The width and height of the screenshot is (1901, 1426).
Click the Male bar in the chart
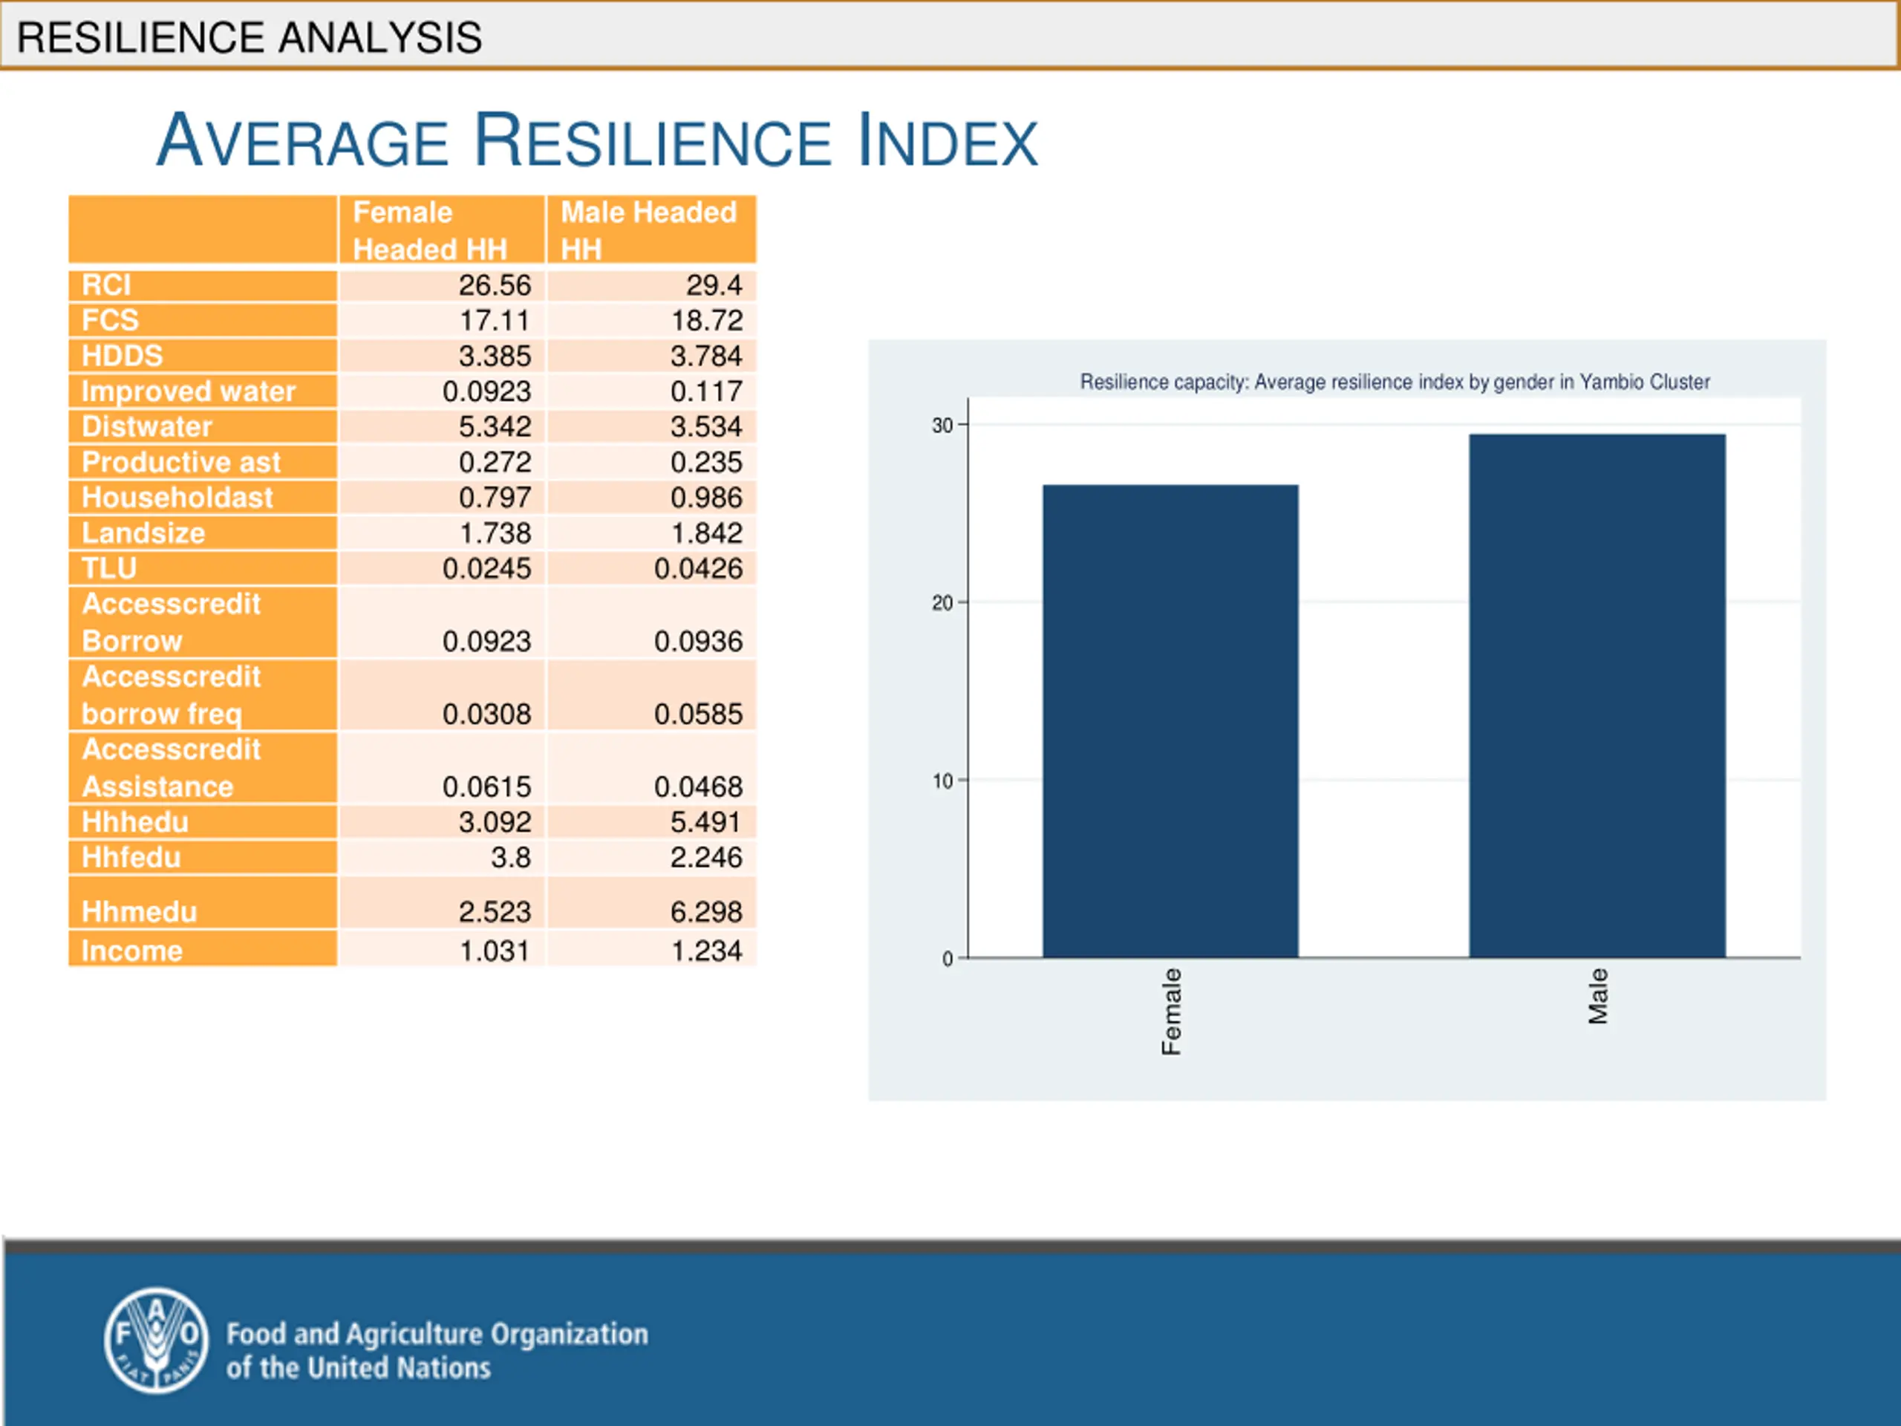tap(1597, 695)
